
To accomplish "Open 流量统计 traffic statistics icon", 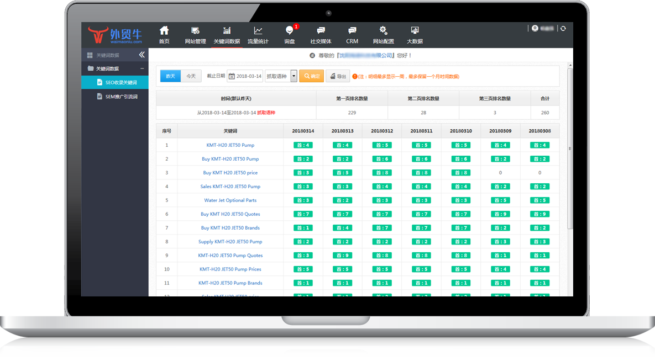I will click(x=258, y=35).
